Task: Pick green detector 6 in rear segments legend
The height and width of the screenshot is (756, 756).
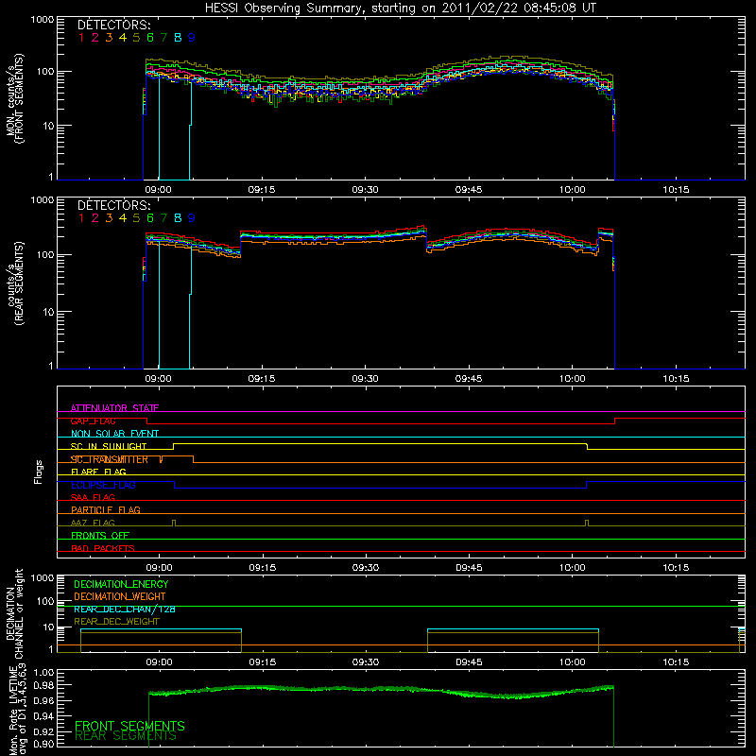Action: 150,218
